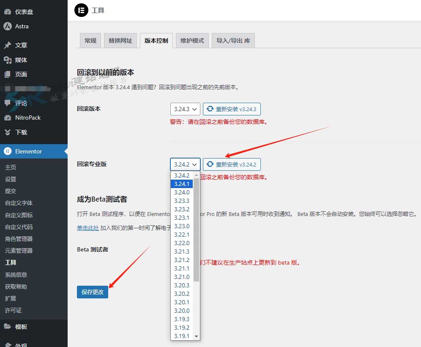This screenshot has width=421, height=347.
Task: Click the Elementor logo in page header
Action: pyautogui.click(x=81, y=10)
